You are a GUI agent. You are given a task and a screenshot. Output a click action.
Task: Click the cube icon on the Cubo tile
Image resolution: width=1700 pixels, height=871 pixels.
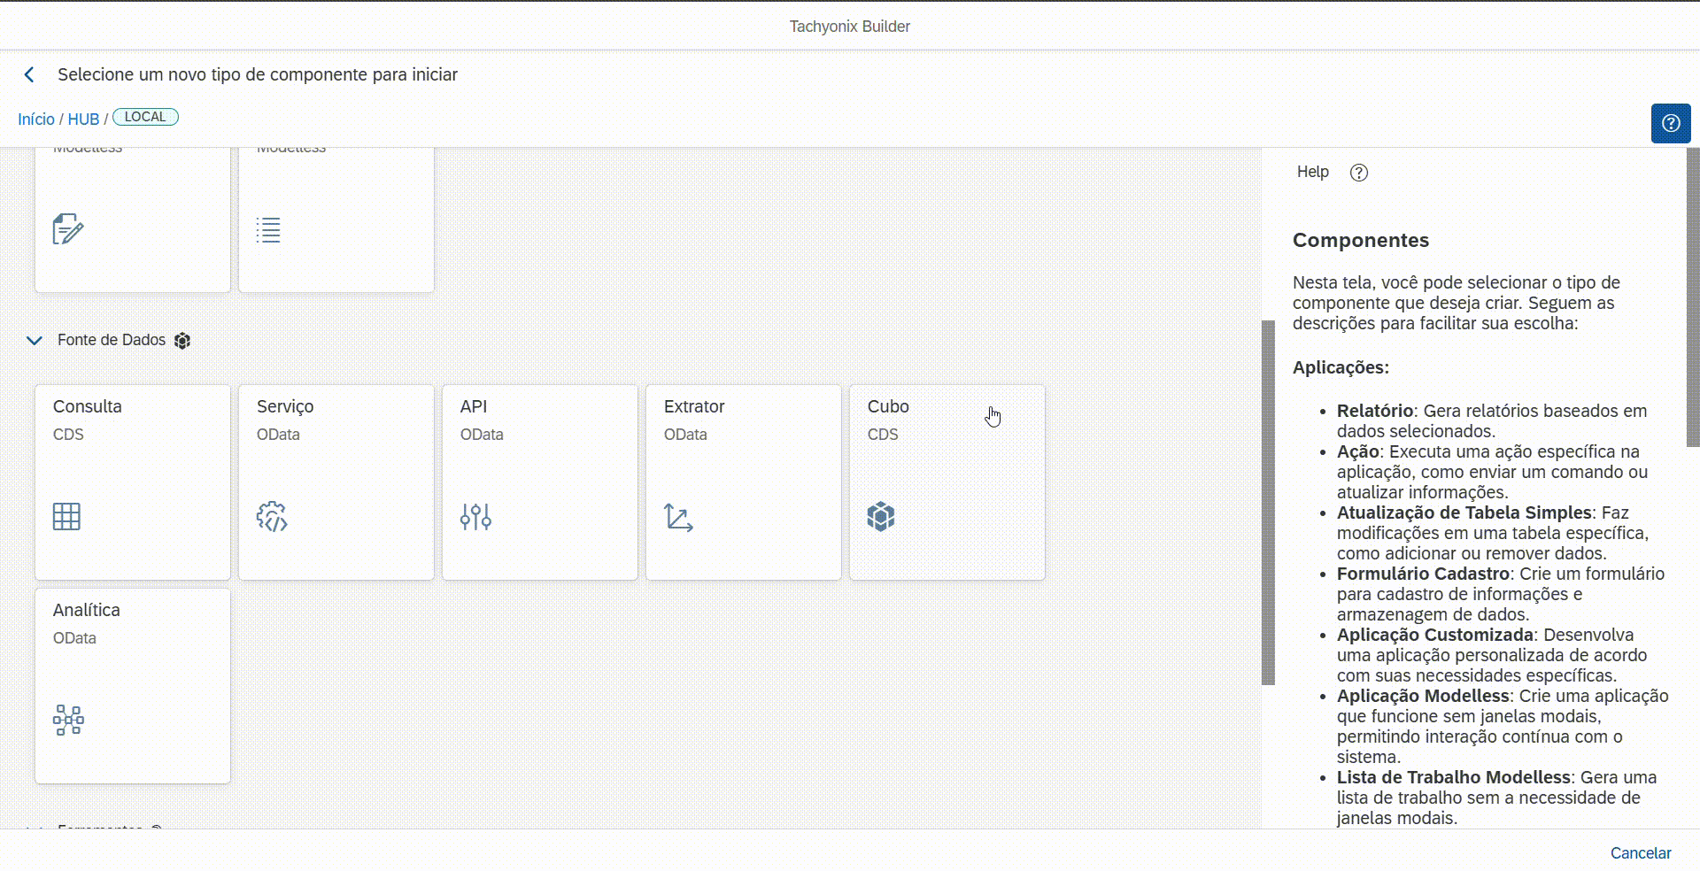[x=881, y=516]
